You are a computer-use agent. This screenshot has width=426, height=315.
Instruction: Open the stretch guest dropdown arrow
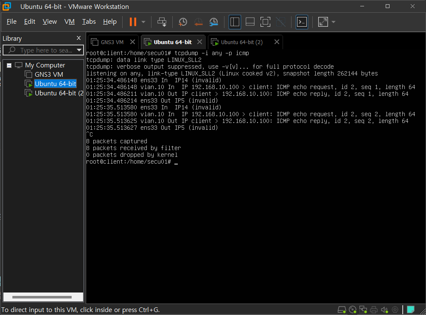tap(334, 22)
